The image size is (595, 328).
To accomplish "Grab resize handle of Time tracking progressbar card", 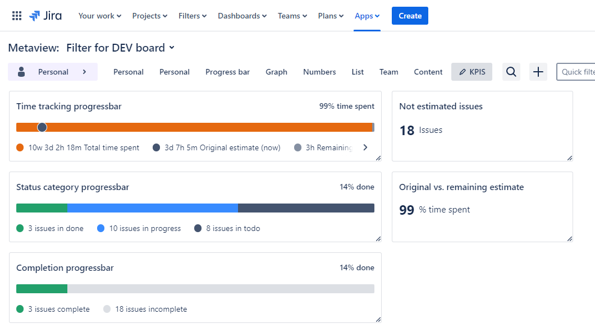I will [378, 158].
